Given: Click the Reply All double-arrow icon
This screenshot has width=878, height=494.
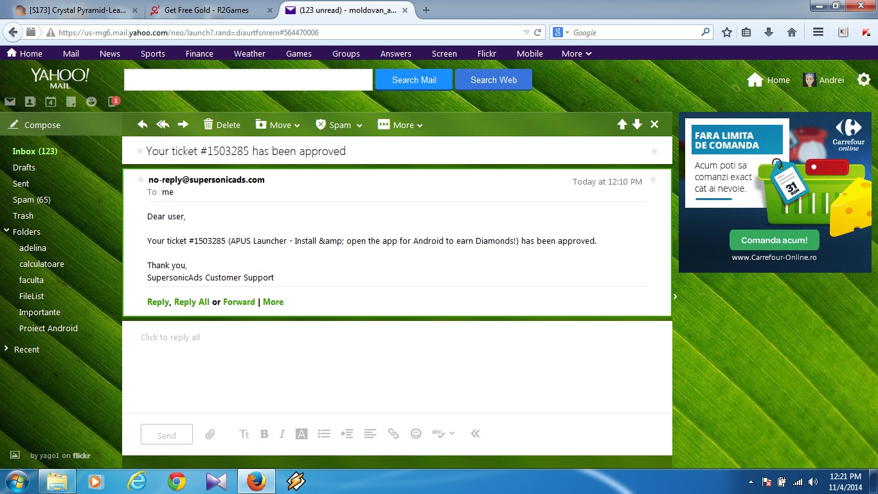Looking at the screenshot, I should click(163, 125).
